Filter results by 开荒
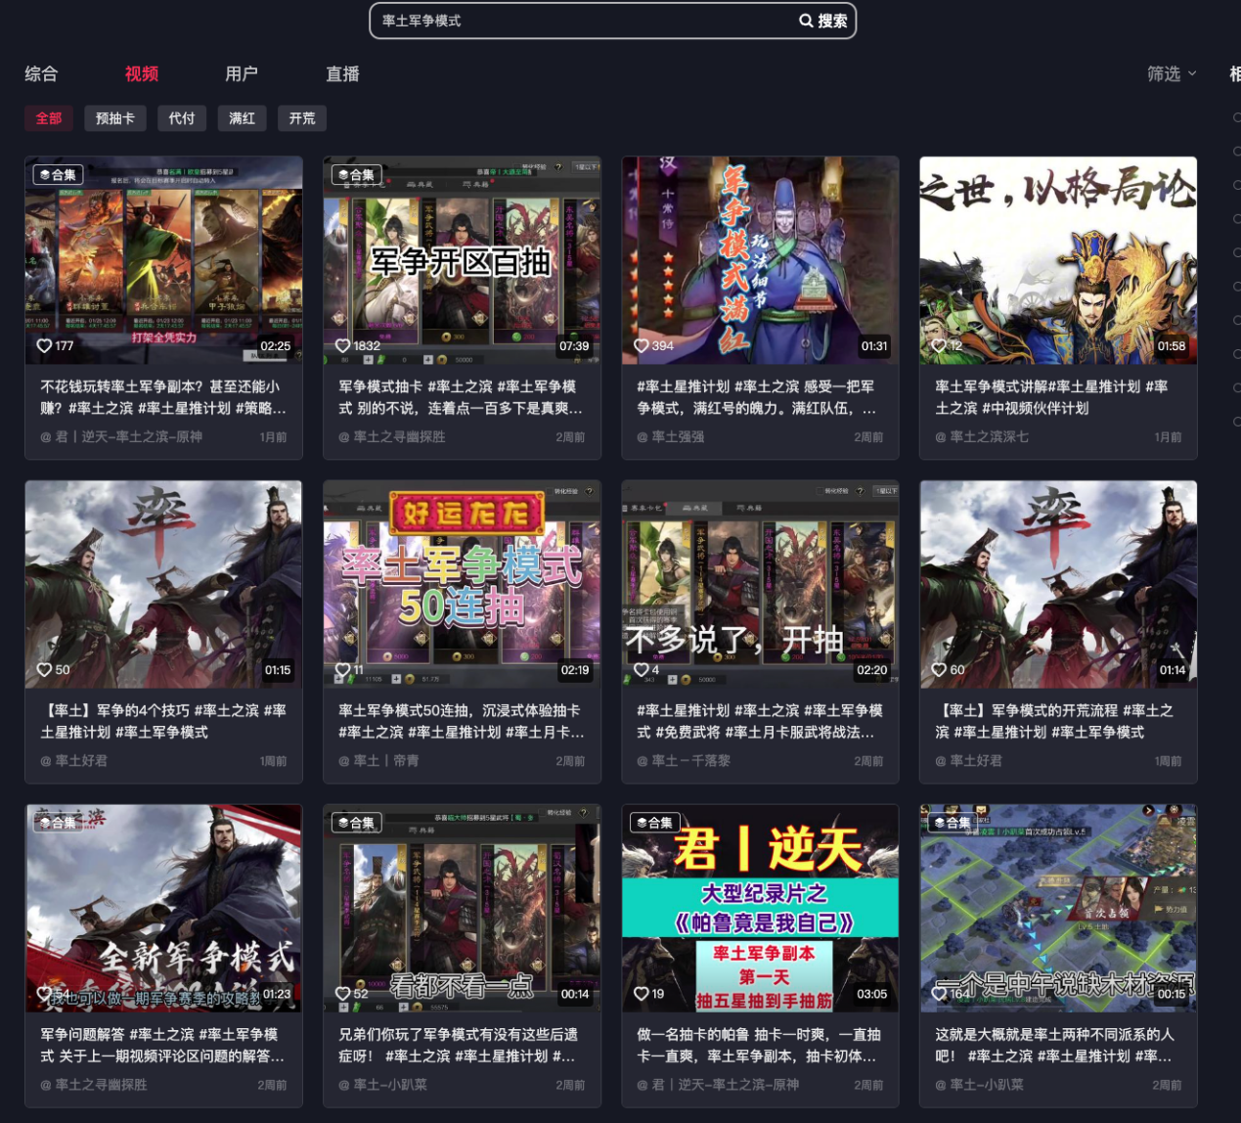Image resolution: width=1241 pixels, height=1123 pixels. 302,118
